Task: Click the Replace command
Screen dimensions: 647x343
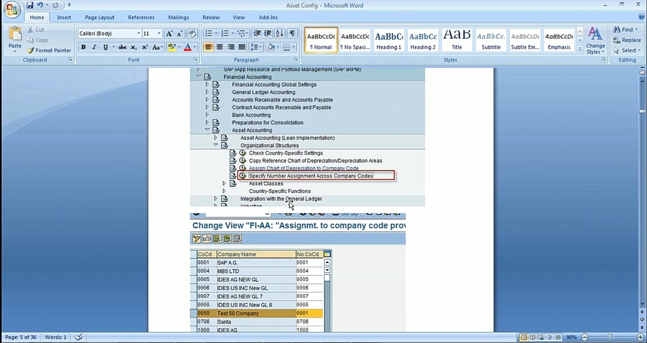Action: 627,40
